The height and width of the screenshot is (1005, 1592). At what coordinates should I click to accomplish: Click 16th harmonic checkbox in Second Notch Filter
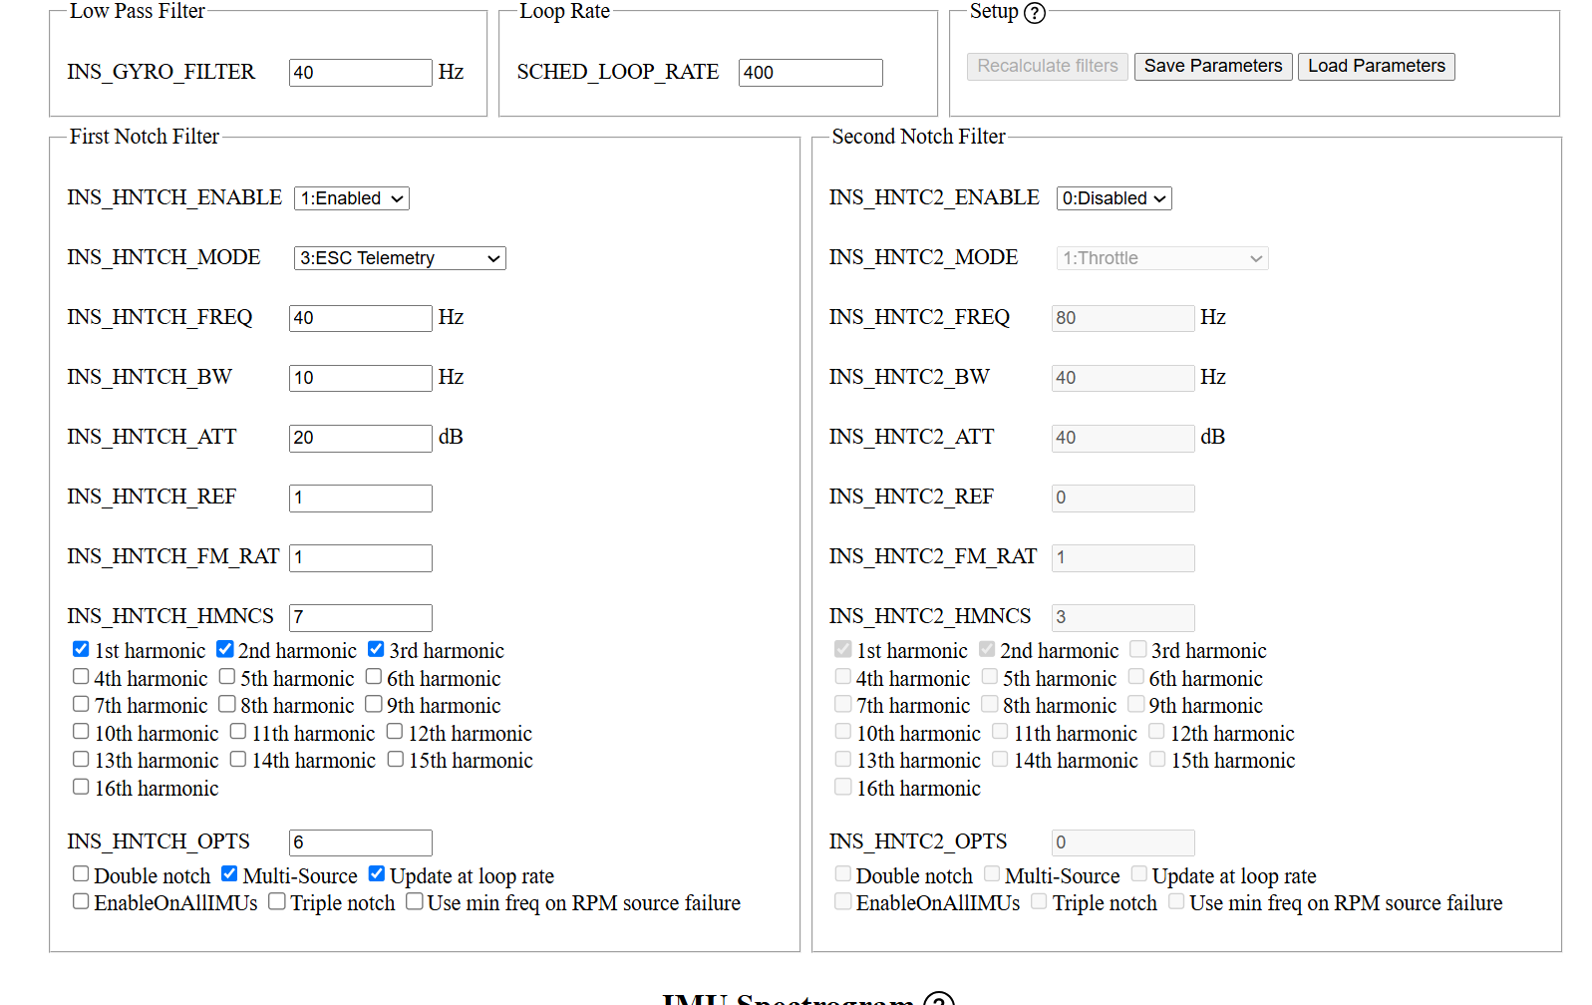pyautogui.click(x=843, y=787)
